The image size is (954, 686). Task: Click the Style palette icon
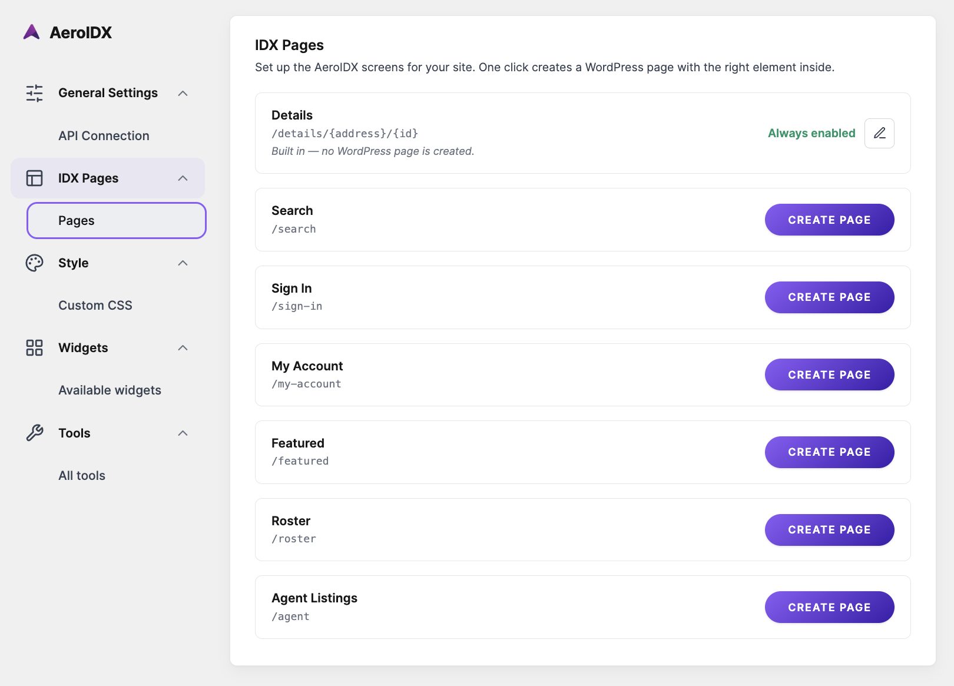35,263
